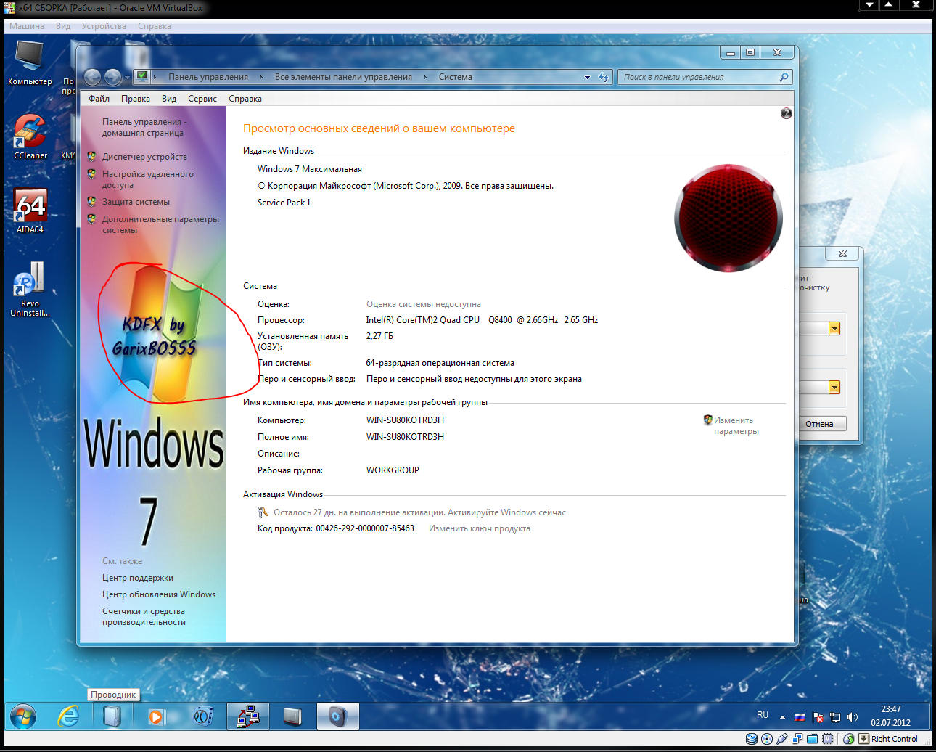The height and width of the screenshot is (752, 936).
Task: Open the Revo Uninstaller desktop shortcut
Action: click(x=30, y=290)
